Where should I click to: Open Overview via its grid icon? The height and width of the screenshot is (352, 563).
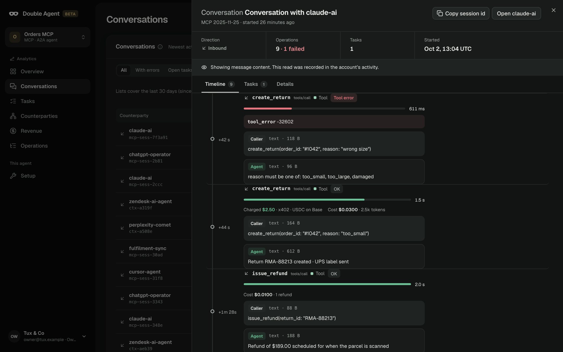point(13,71)
